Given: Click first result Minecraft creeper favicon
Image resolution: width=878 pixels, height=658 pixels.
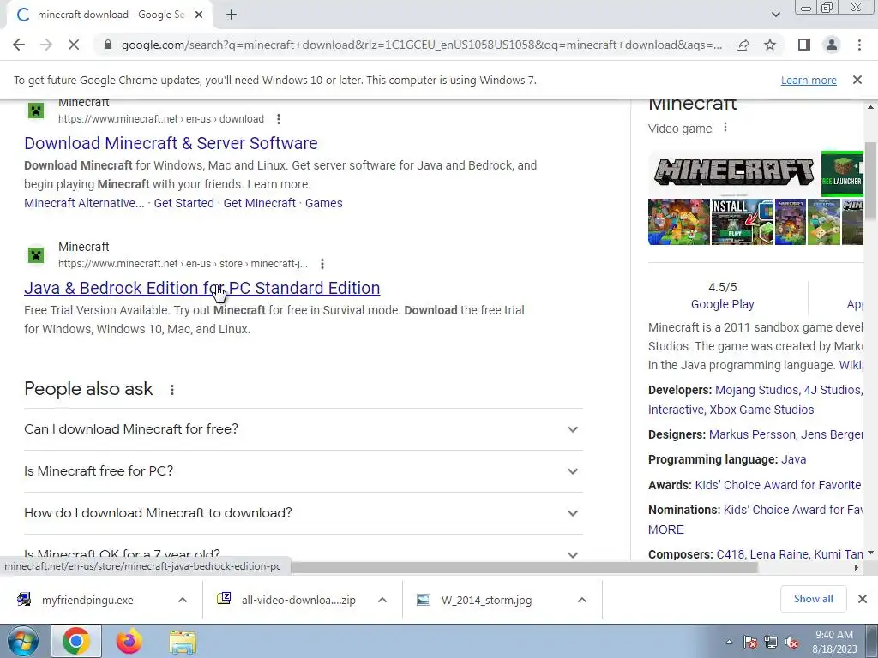Looking at the screenshot, I should 36,111.
